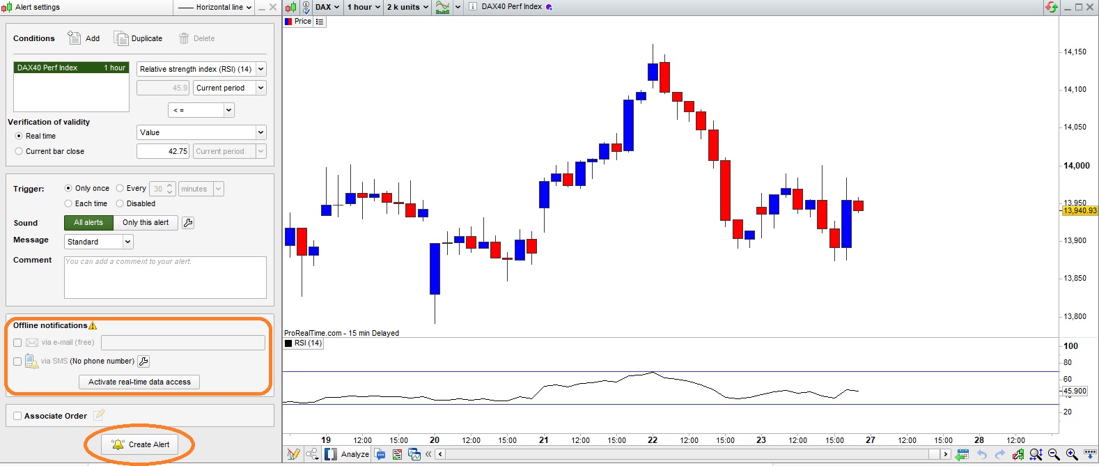Click the brackets icon before Analyze
Image resolution: width=1099 pixels, height=466 pixels.
tap(331, 454)
